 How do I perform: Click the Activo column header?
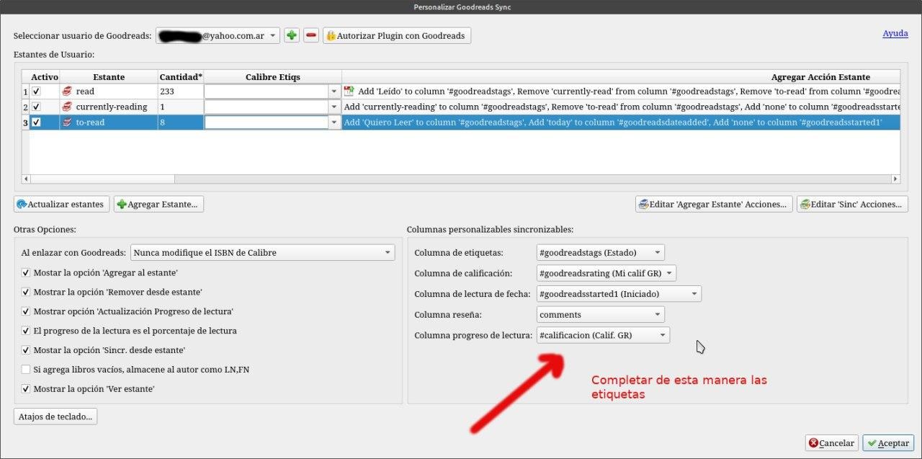(x=45, y=77)
